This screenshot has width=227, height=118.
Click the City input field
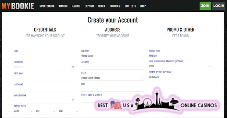coord(113,89)
